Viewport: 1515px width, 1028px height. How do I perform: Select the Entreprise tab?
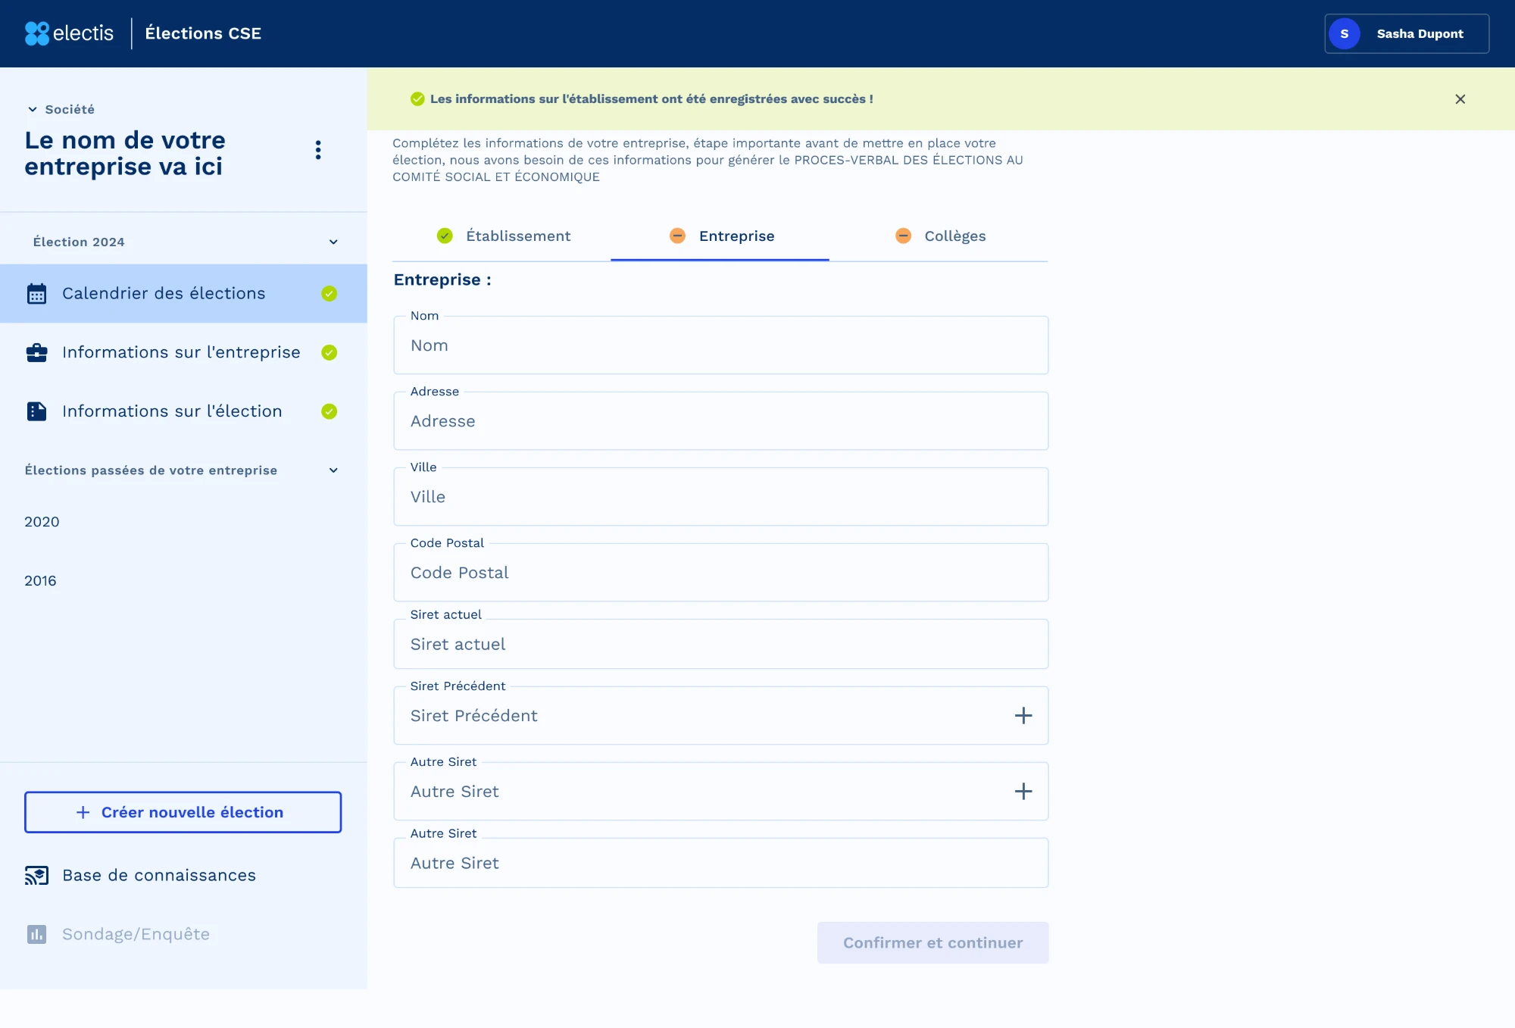click(720, 236)
